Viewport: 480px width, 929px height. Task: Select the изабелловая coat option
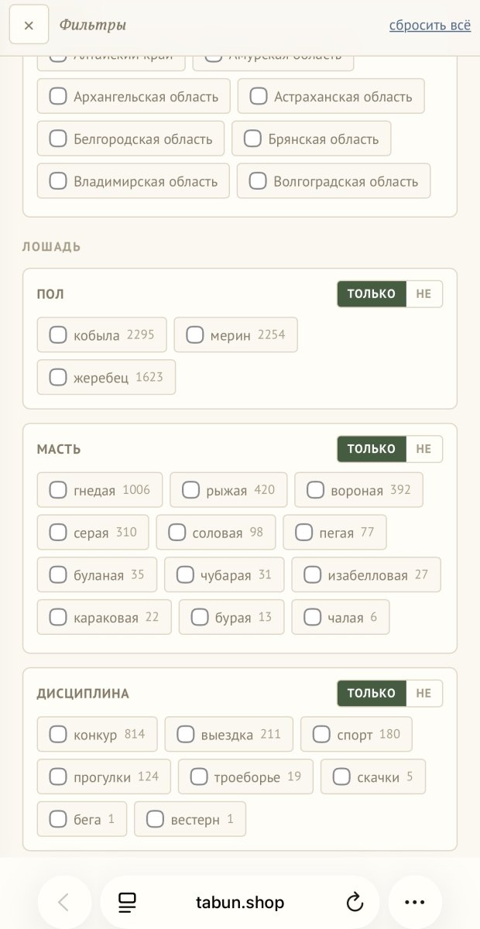coord(368,574)
